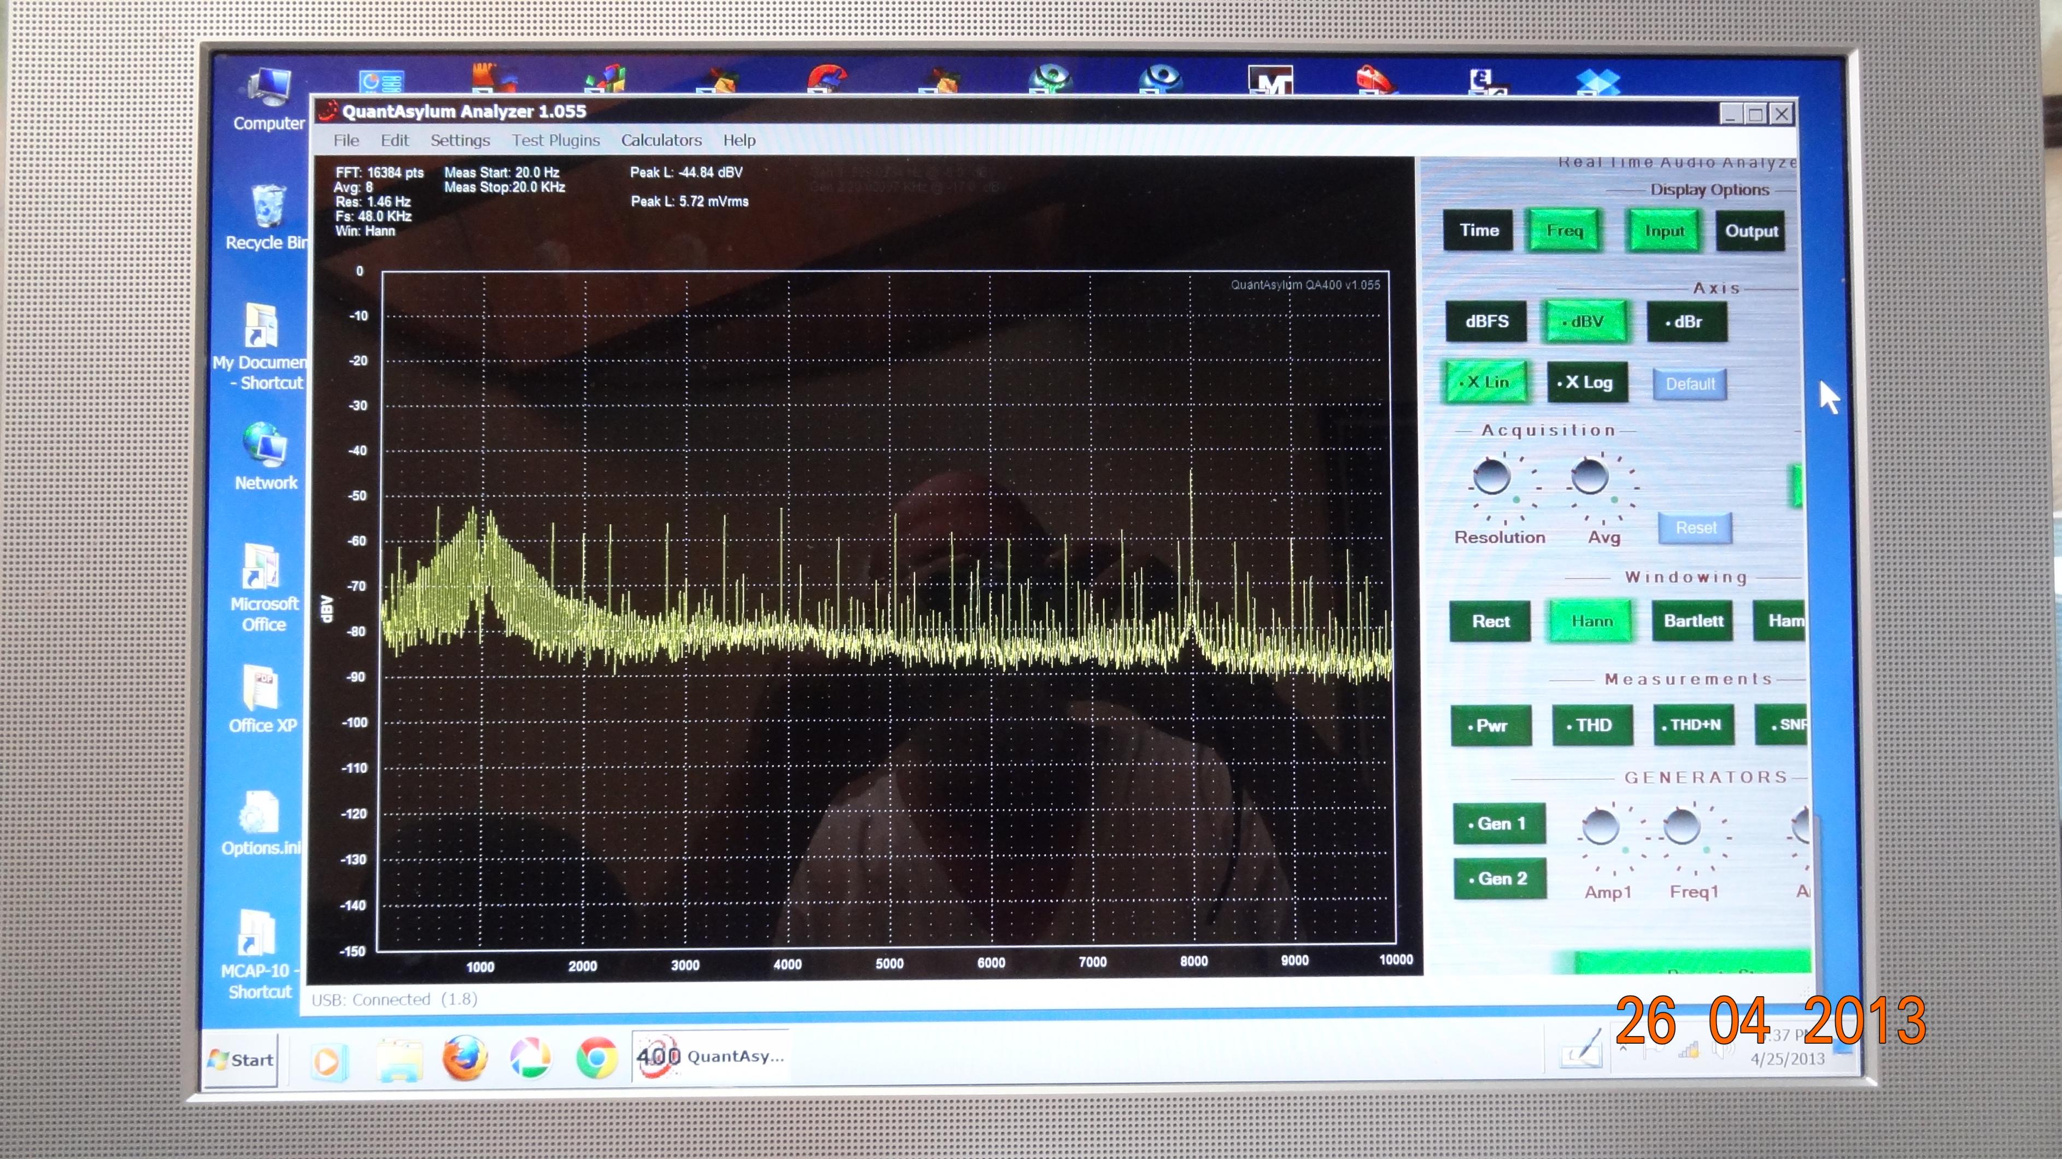Viewport: 2062px width, 1159px height.
Task: Turn on Gen 2 generator
Action: (x=1500, y=879)
